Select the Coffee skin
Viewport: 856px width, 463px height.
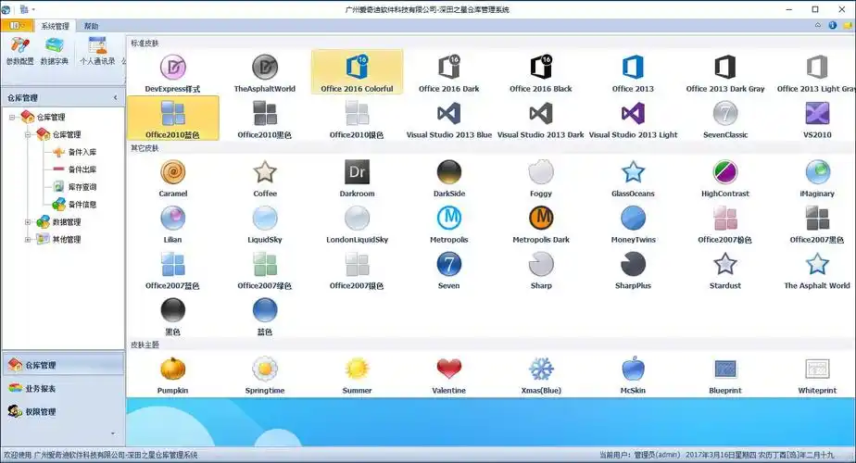(265, 178)
